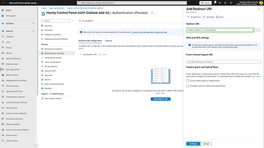Open Users under Entra ID
This screenshot has height=148, width=264.
(8, 42)
